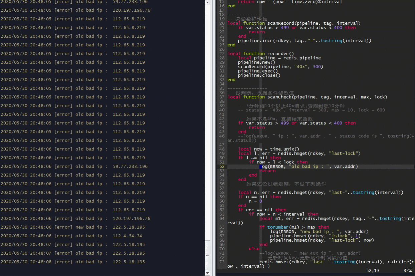Click the 'pipeline.exec()' call on line 31
Screen dimensions: 415x276
point(258,71)
